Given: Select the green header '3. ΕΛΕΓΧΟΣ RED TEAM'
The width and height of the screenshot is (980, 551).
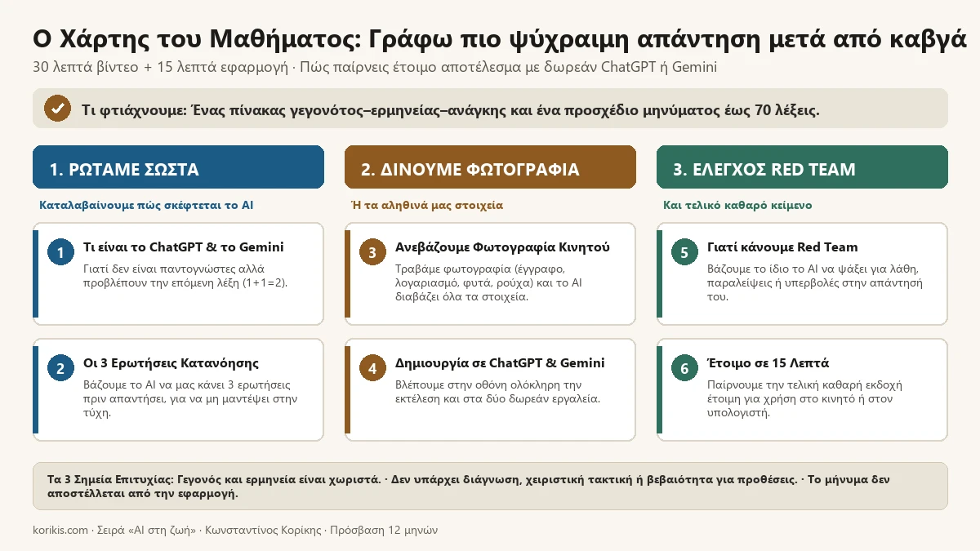Looking at the screenshot, I should (802, 167).
